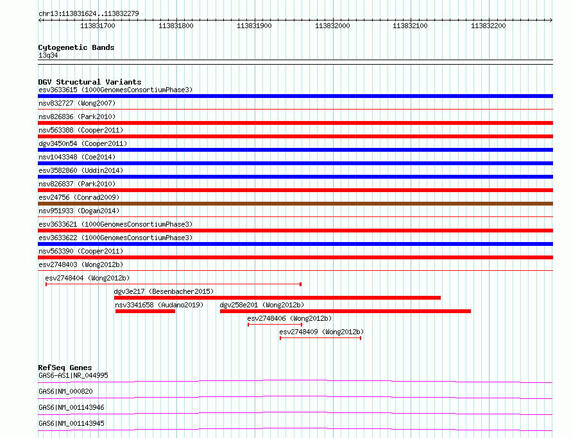Click the nsv826836 (Park2010) red bar
This screenshot has height=438, width=571.
click(295, 123)
